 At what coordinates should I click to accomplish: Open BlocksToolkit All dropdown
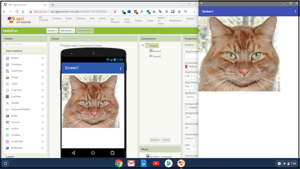tap(187, 128)
